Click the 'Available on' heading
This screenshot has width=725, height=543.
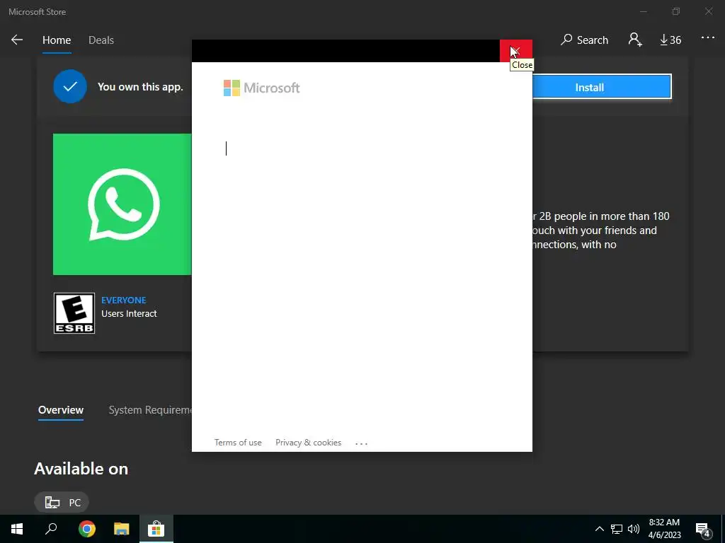[81, 469]
